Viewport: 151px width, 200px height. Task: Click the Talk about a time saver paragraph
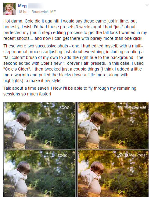coord(70,91)
